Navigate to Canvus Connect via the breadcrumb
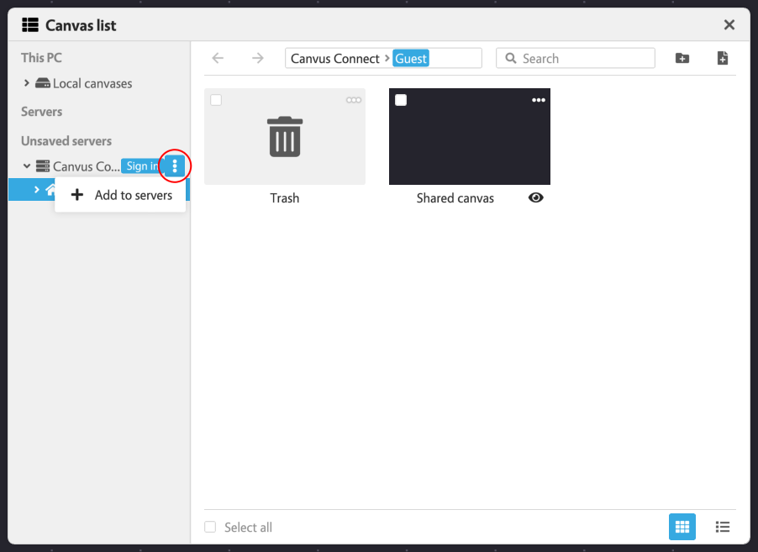Viewport: 758px width, 552px height. point(334,58)
